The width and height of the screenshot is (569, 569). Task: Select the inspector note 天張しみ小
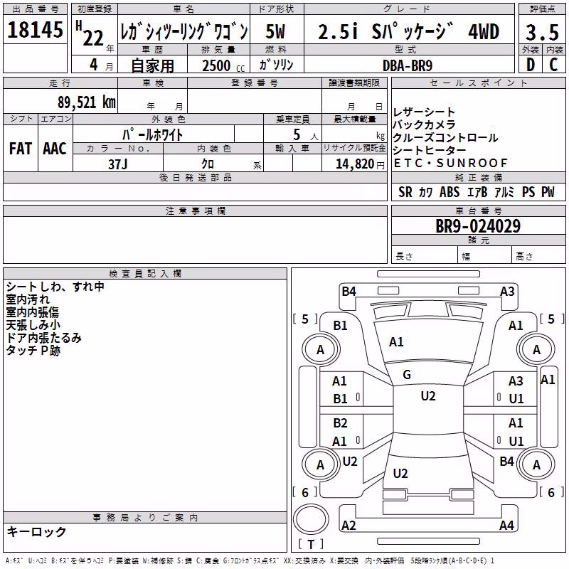pos(33,325)
